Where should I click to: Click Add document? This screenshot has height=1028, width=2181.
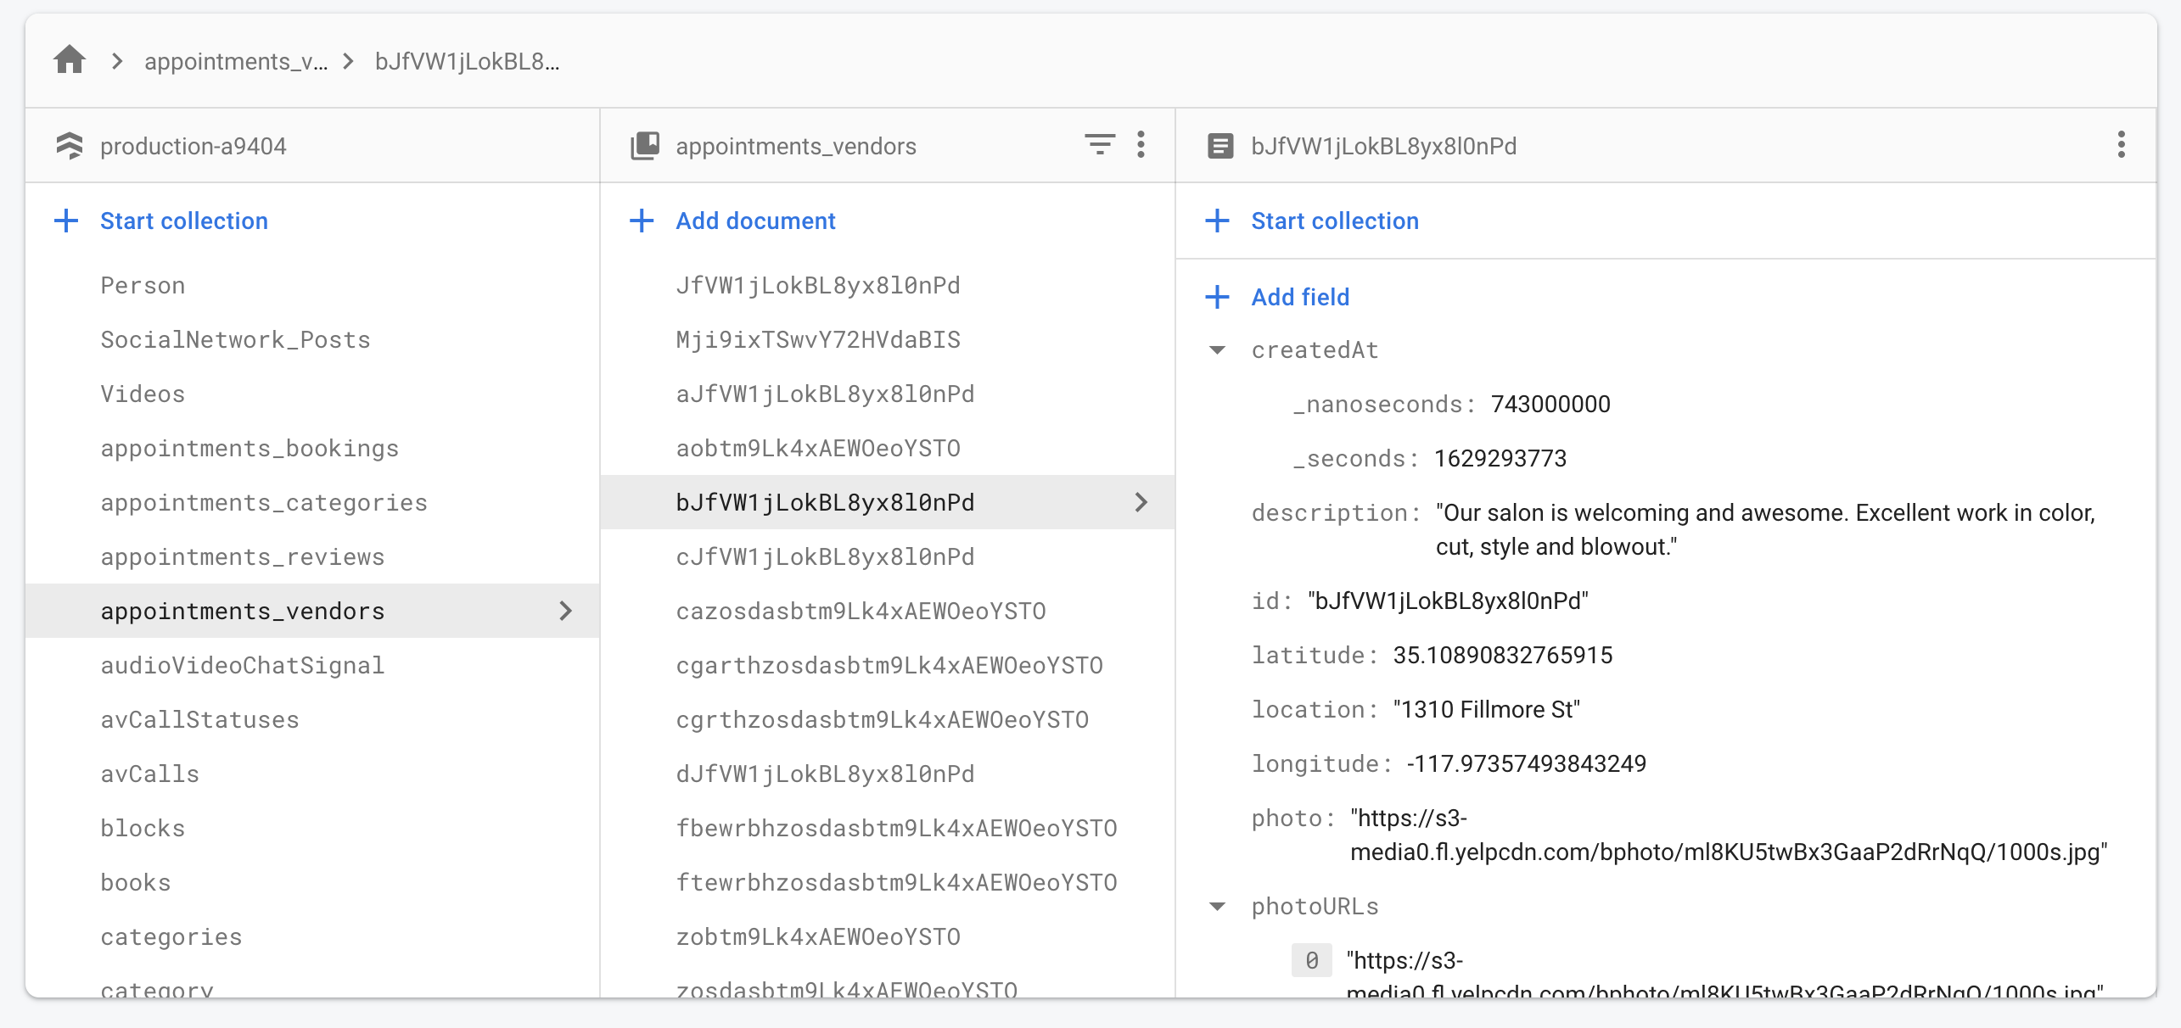[x=754, y=221]
